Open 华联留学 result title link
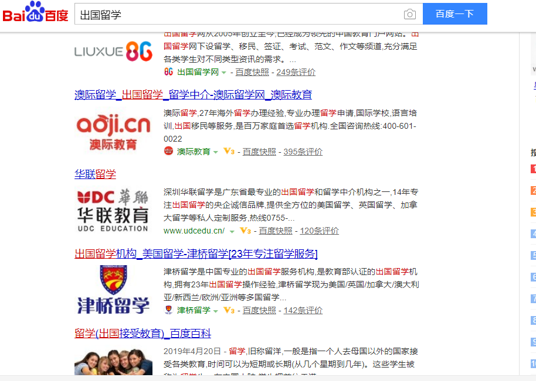 (95, 174)
